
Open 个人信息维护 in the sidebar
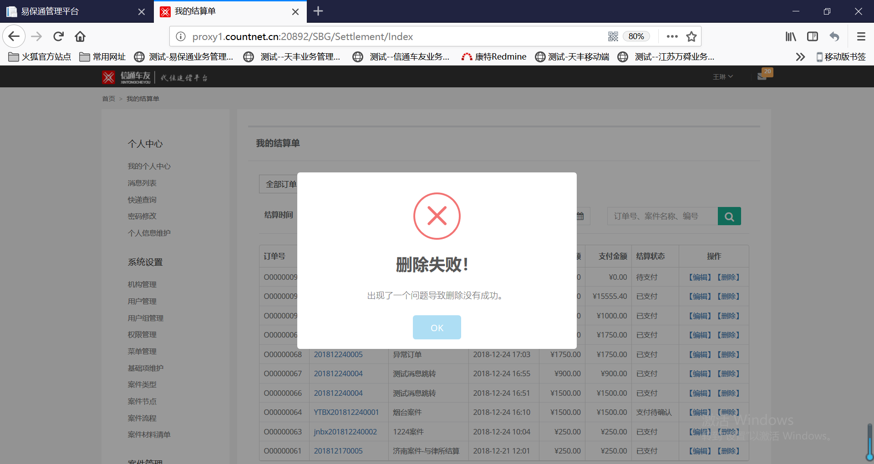click(x=149, y=233)
